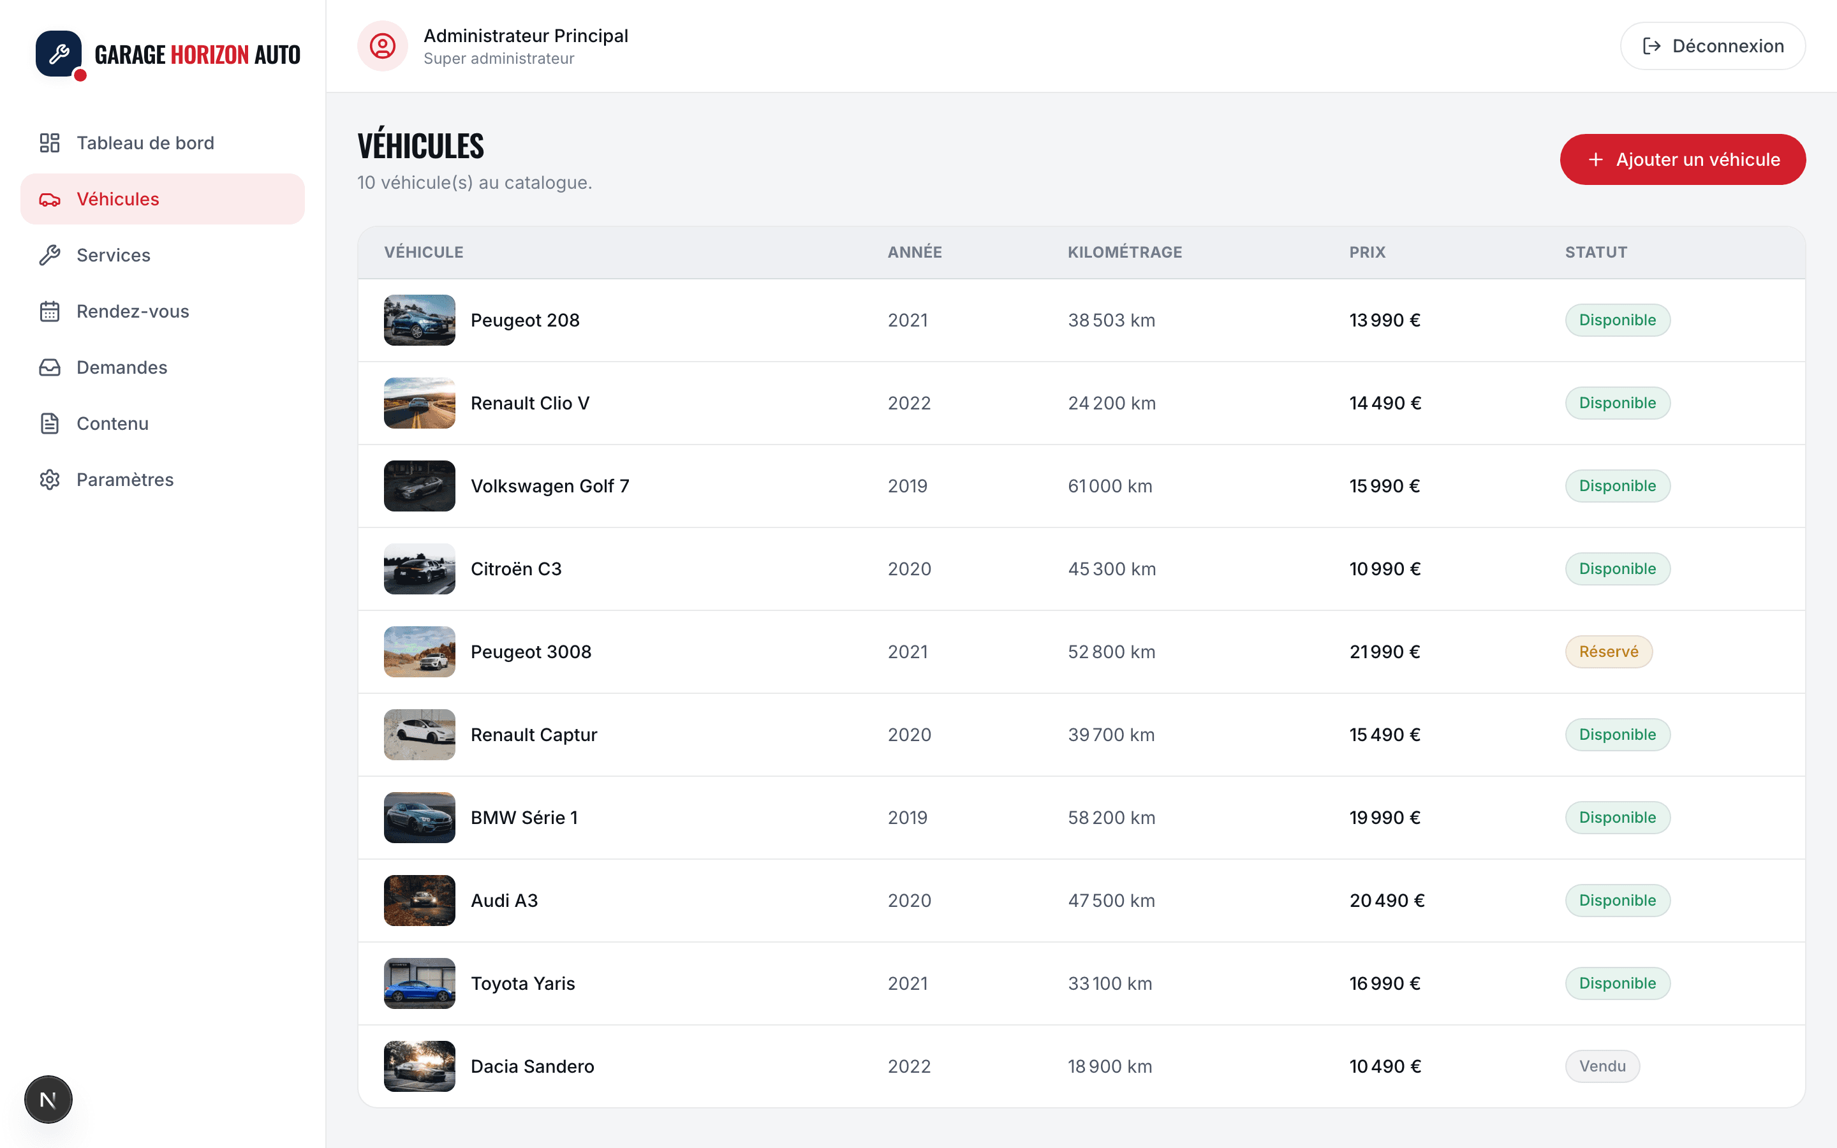Click the logout arrow icon in Déconnexion
The image size is (1837, 1148).
point(1651,47)
